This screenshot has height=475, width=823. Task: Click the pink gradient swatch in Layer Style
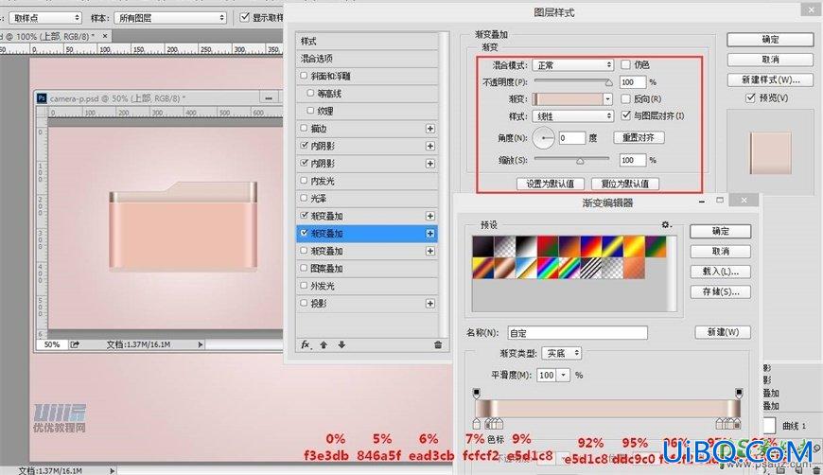(x=568, y=98)
